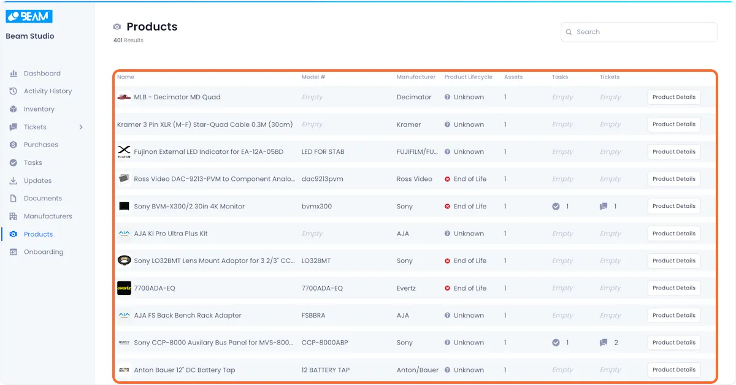Click task check icon in Sony CCP-8000 row
Image resolution: width=736 pixels, height=385 pixels.
[x=556, y=343]
